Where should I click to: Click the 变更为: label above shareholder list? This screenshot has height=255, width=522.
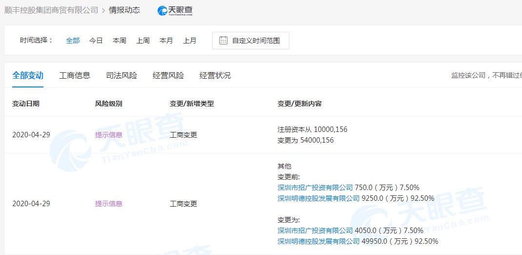click(x=289, y=220)
